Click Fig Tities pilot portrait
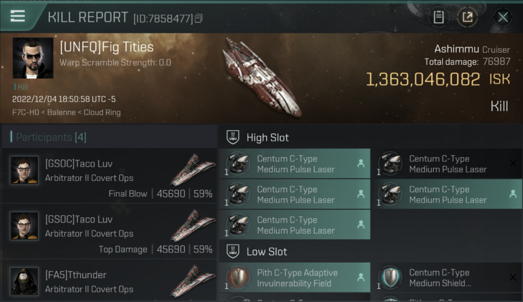523x302 pixels. (33, 58)
